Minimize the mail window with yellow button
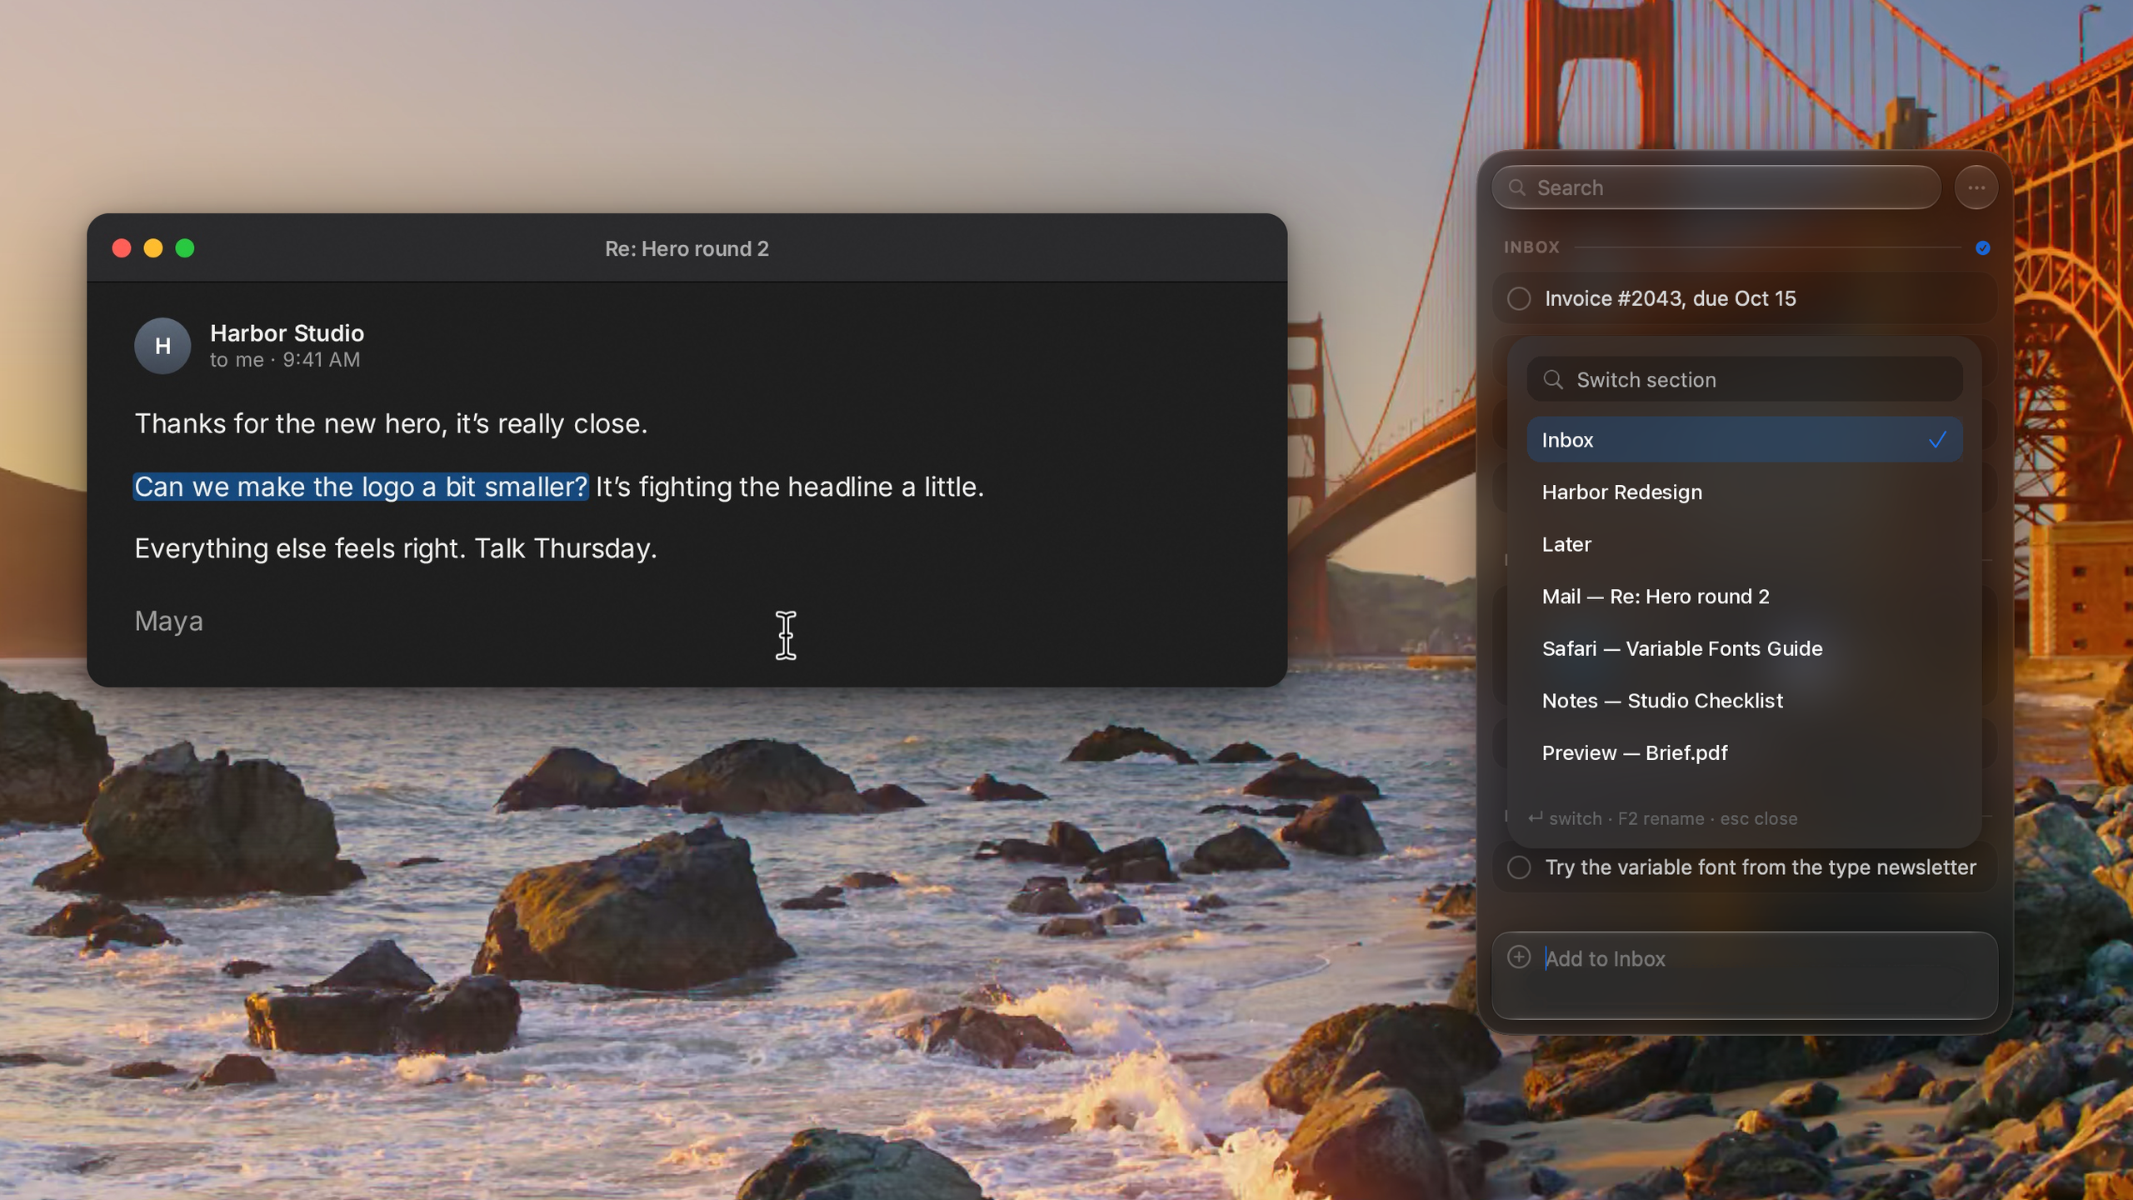Viewport: 2133px width, 1200px height. click(x=153, y=248)
